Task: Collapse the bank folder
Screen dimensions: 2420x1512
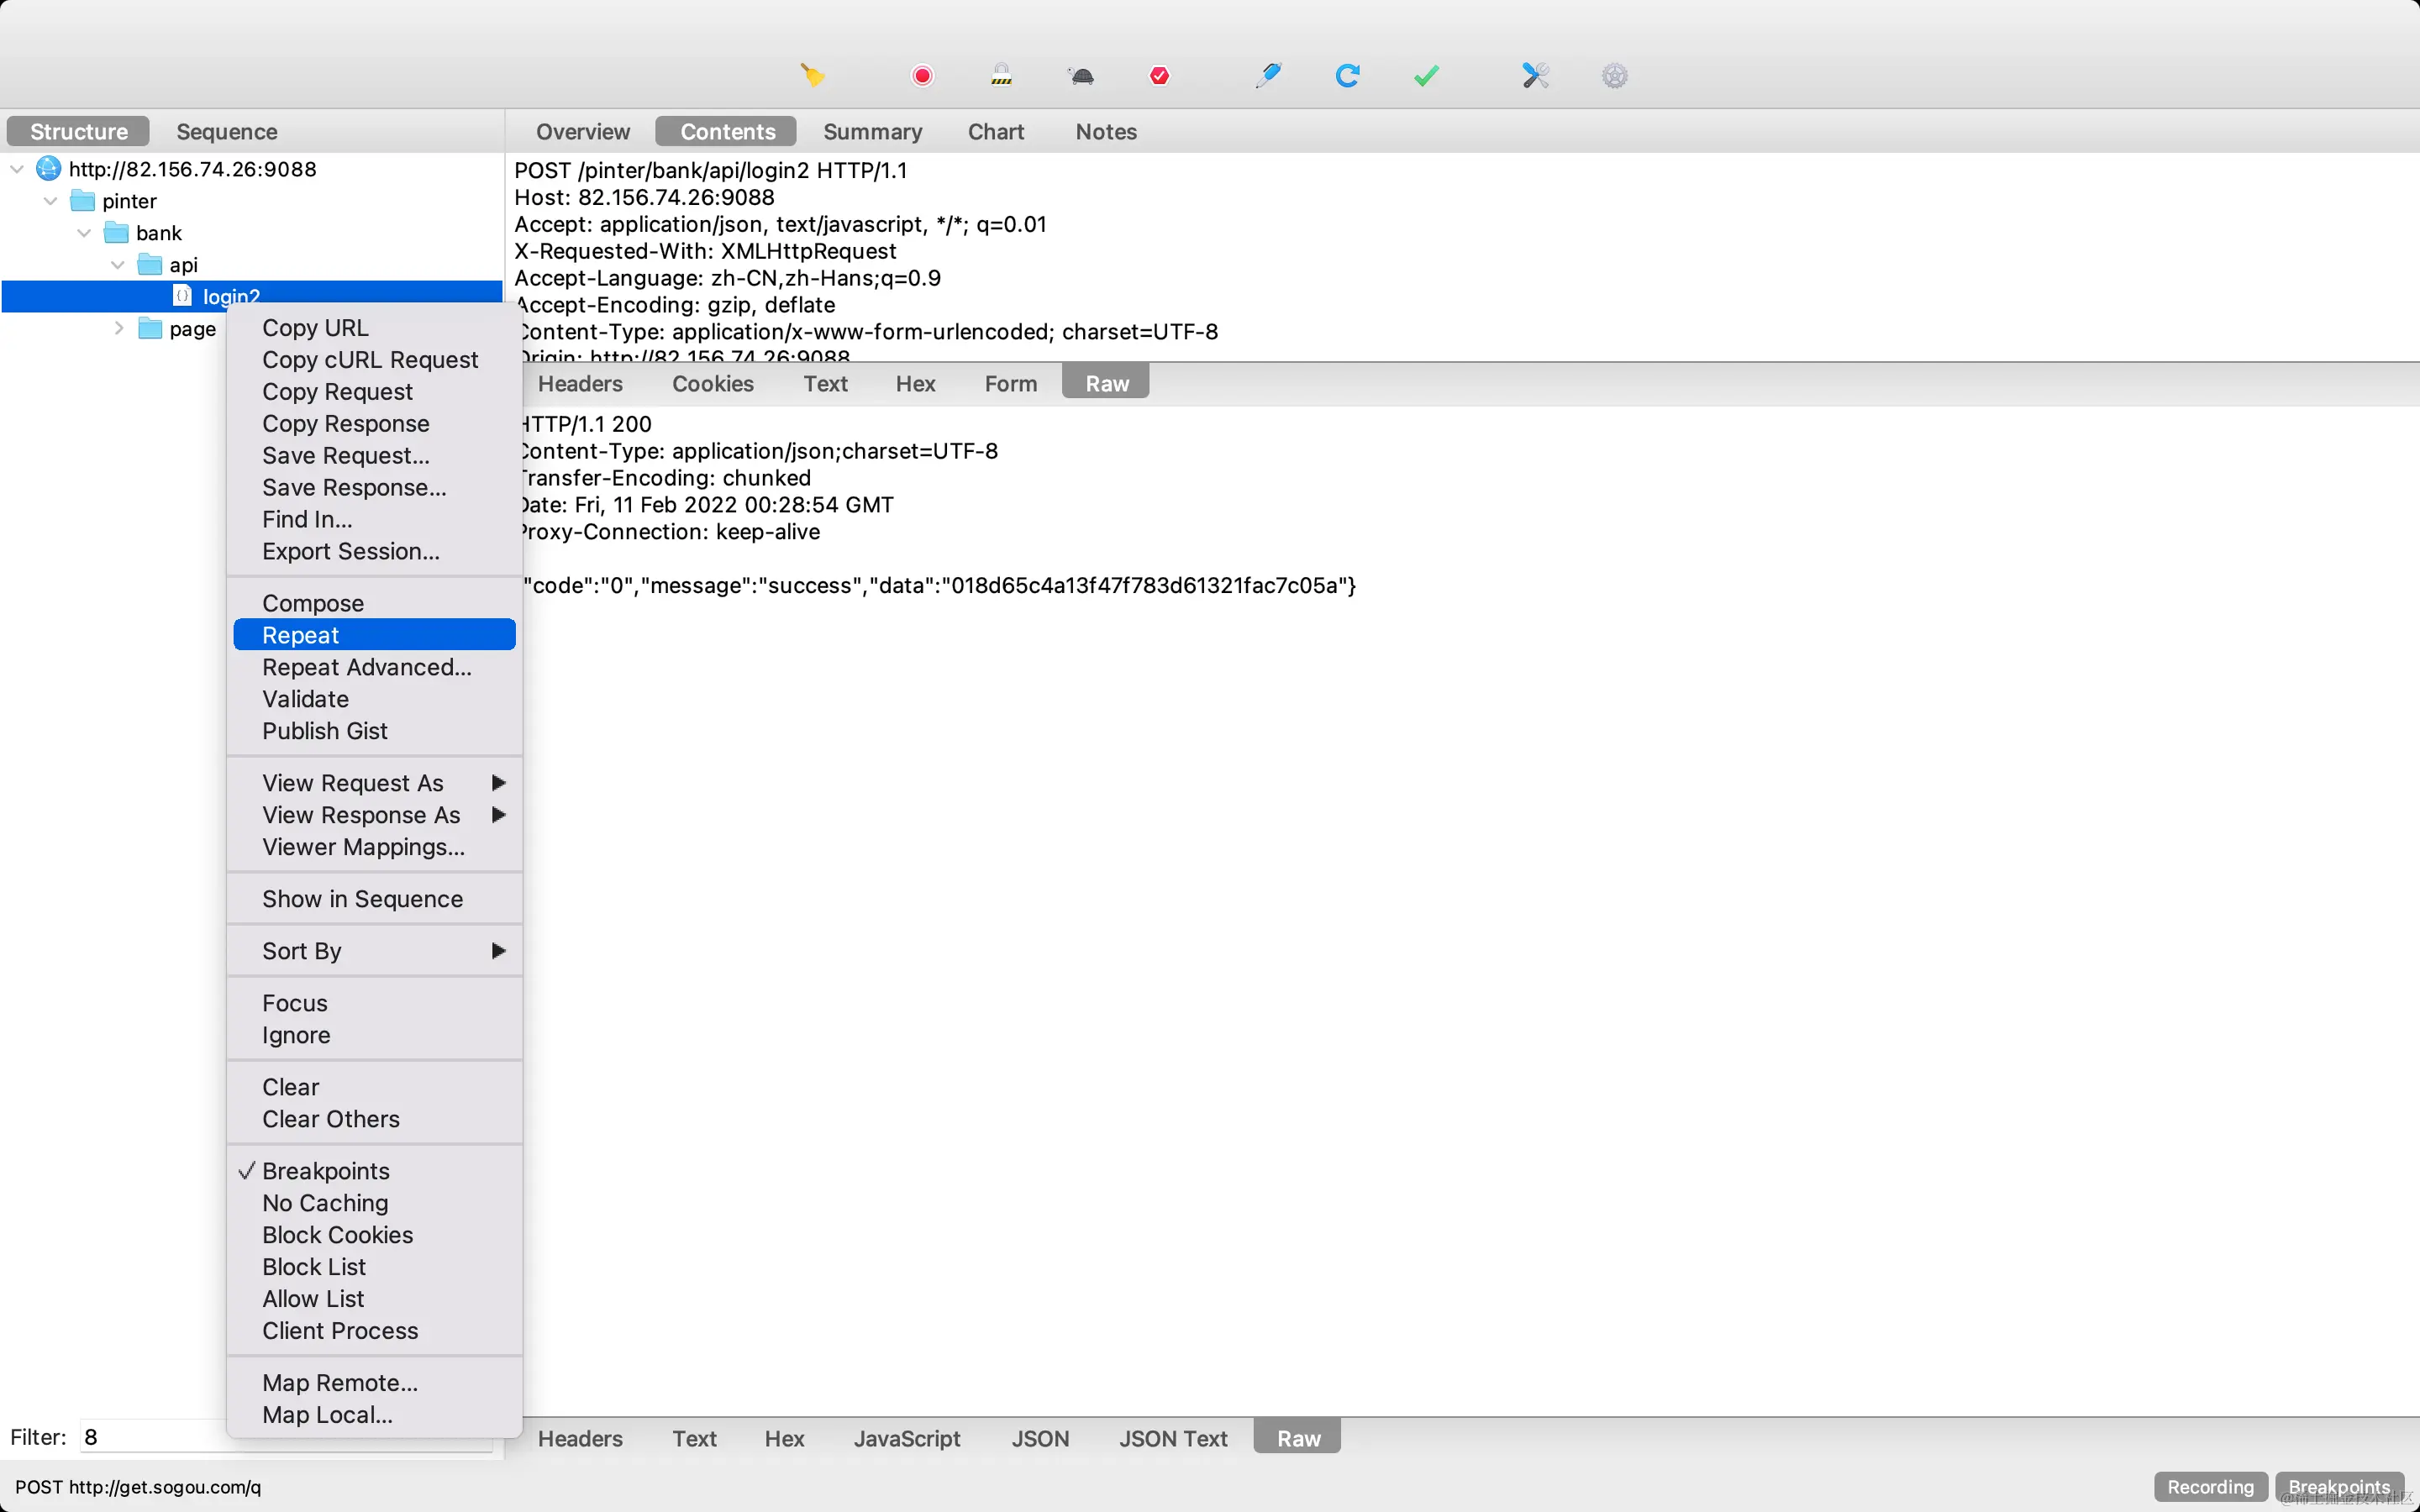Action: tap(84, 233)
